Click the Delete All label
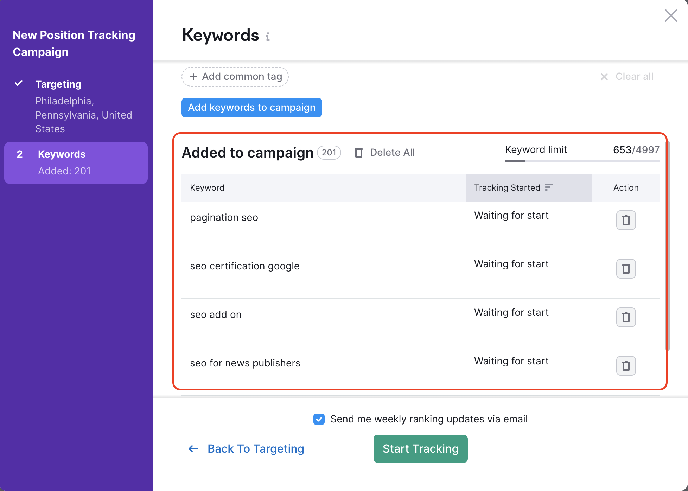688x491 pixels. [x=392, y=152]
